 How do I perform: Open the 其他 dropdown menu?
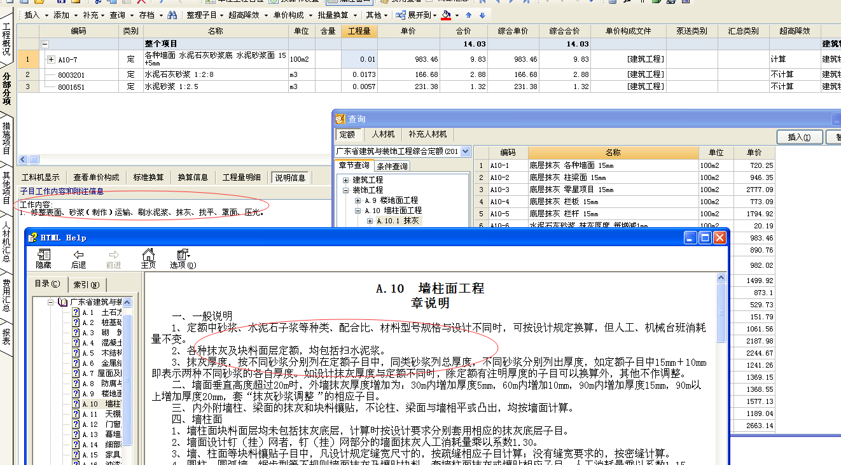coord(377,15)
